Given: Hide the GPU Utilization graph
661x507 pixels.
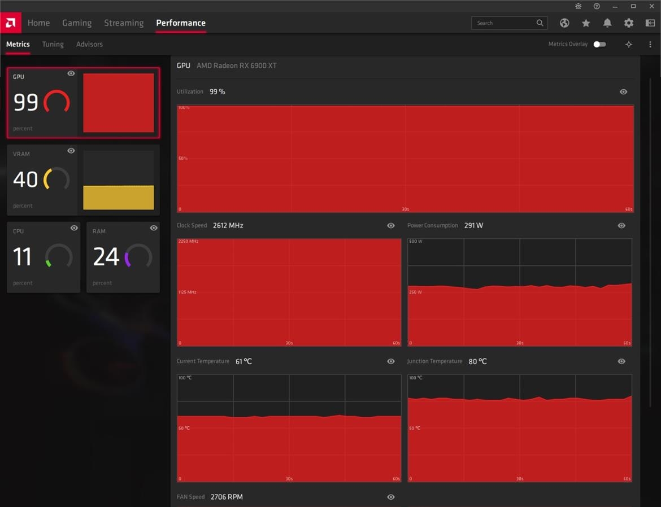Looking at the screenshot, I should tap(623, 92).
